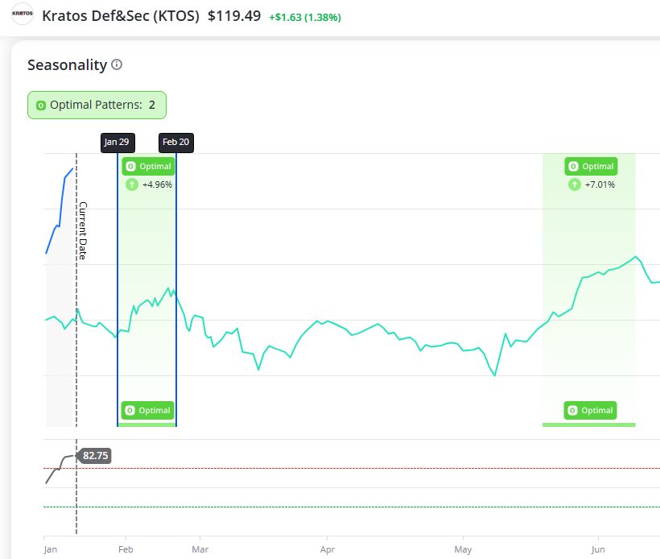Click the green range bar under the June zone
660x559 pixels.
588,424
